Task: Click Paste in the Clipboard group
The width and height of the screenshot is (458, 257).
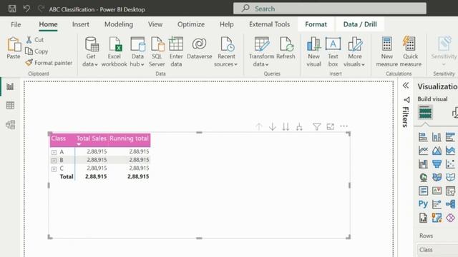Action: 14,48
